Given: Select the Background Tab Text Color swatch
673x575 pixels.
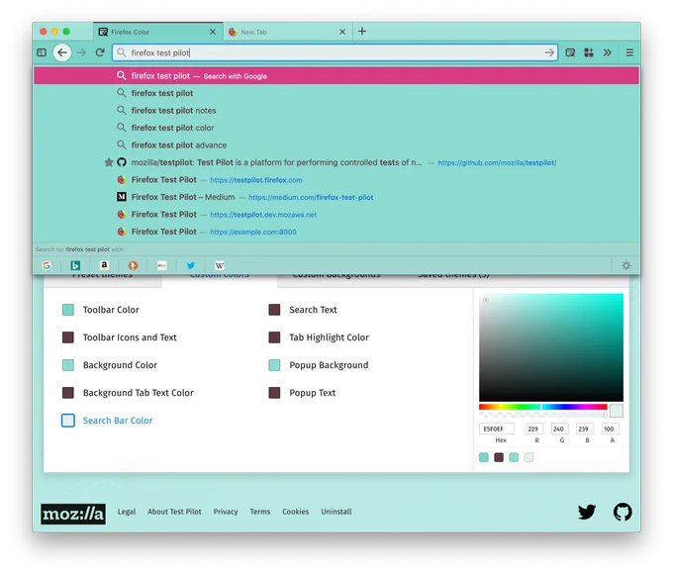Looking at the screenshot, I should click(68, 393).
